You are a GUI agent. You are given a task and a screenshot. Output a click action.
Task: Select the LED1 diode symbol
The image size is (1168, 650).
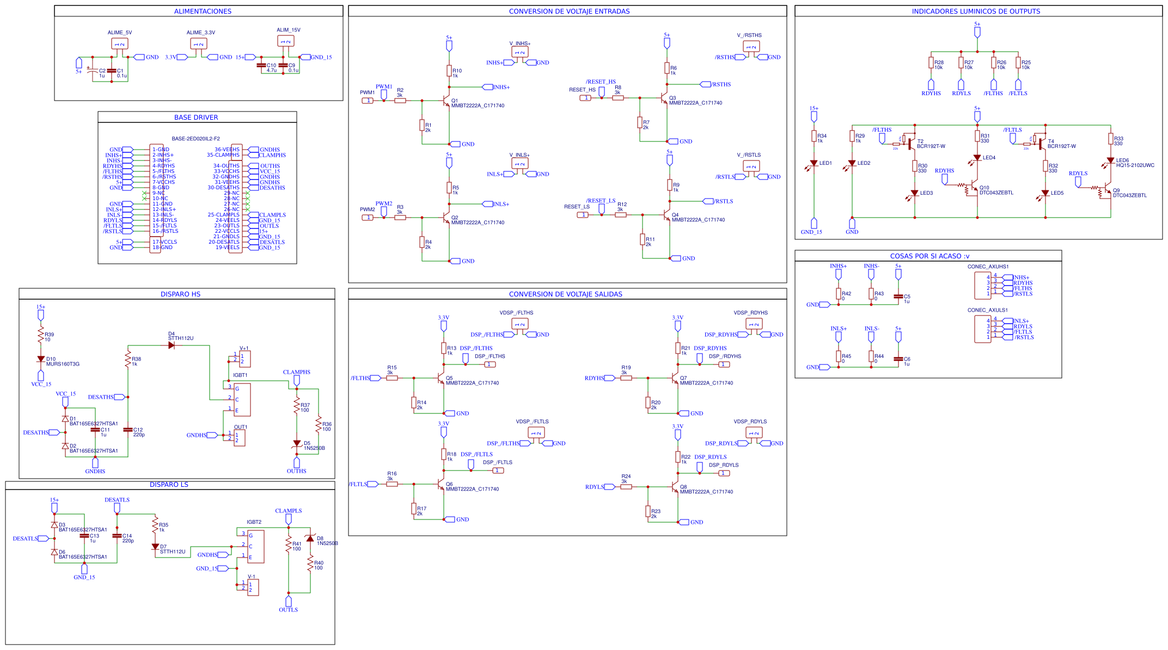pyautogui.click(x=814, y=163)
